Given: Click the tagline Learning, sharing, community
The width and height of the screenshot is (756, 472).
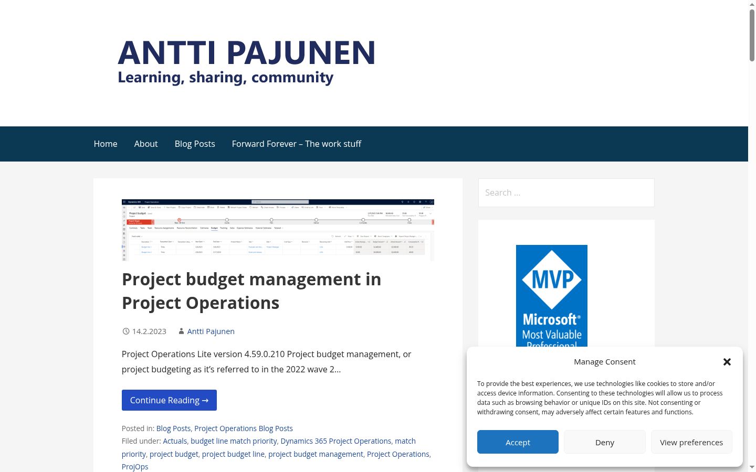Looking at the screenshot, I should [226, 77].
